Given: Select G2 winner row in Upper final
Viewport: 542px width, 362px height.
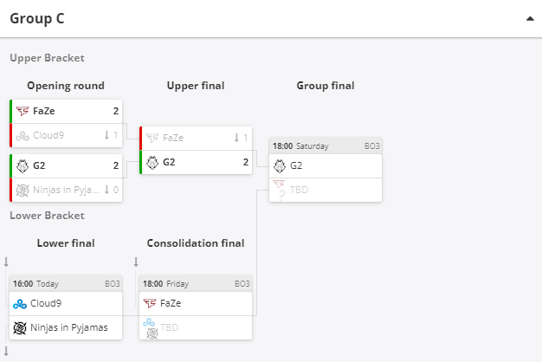Looking at the screenshot, I should click(x=196, y=162).
